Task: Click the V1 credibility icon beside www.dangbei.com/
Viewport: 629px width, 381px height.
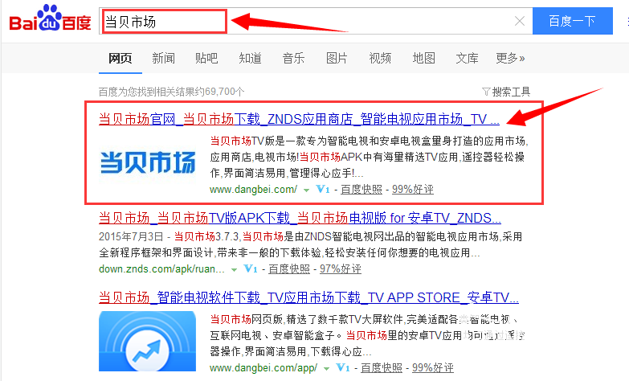Action: 325,190
